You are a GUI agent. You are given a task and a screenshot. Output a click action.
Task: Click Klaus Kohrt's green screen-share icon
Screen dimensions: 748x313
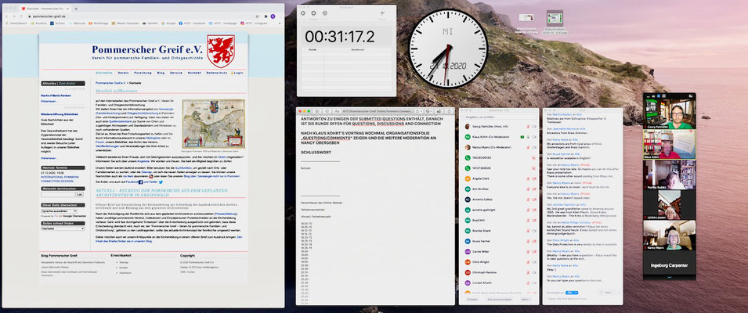522,137
